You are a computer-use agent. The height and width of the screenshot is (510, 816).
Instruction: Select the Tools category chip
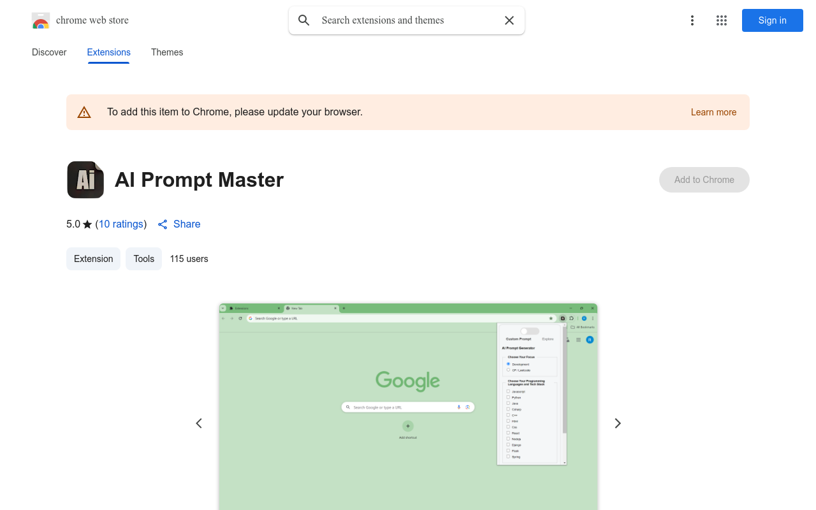coord(144,259)
